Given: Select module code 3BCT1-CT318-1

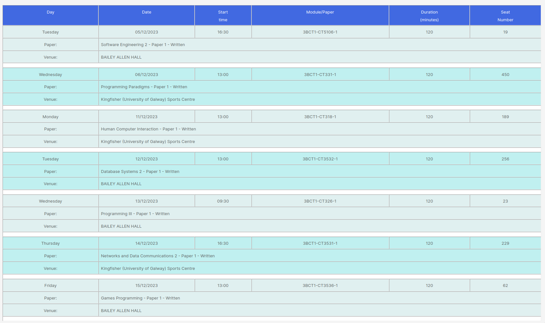Looking at the screenshot, I should point(320,117).
